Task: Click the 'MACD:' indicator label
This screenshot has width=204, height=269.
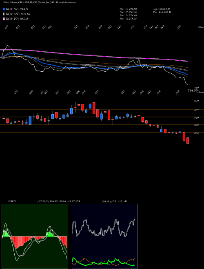Action: 12,201
